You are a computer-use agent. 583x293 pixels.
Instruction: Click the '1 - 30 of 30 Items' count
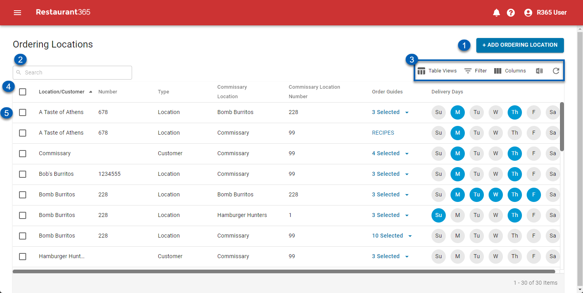pos(535,283)
